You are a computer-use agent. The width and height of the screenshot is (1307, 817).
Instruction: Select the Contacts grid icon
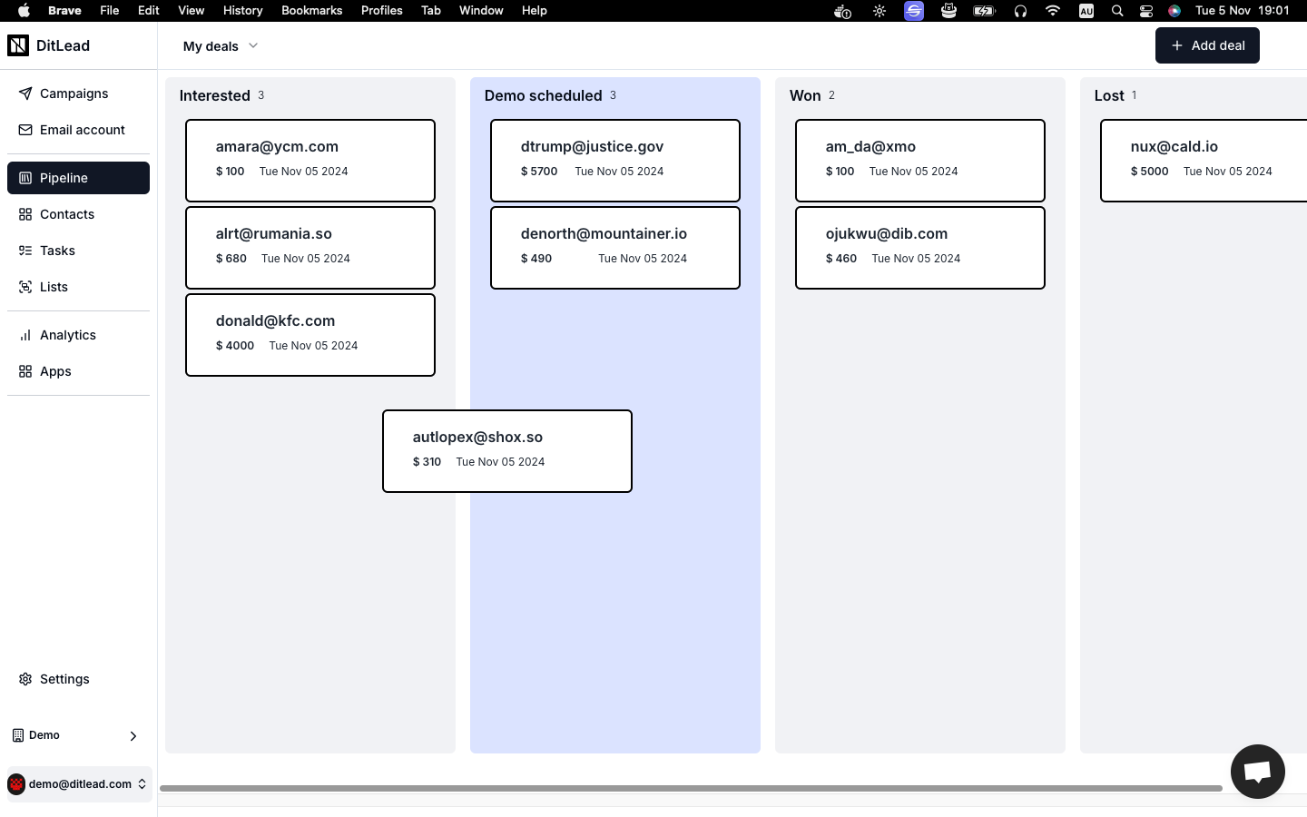point(25,214)
